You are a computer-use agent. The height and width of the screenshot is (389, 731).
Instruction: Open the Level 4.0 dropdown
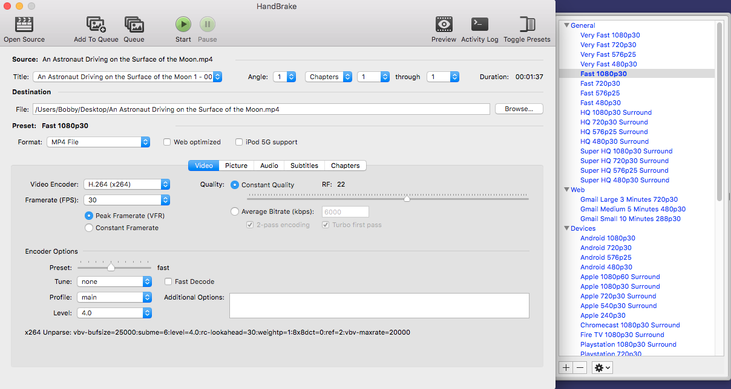tap(114, 313)
